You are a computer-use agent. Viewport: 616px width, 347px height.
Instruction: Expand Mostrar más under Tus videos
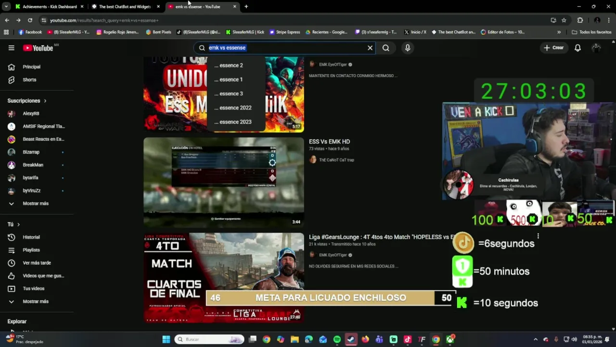pyautogui.click(x=37, y=301)
